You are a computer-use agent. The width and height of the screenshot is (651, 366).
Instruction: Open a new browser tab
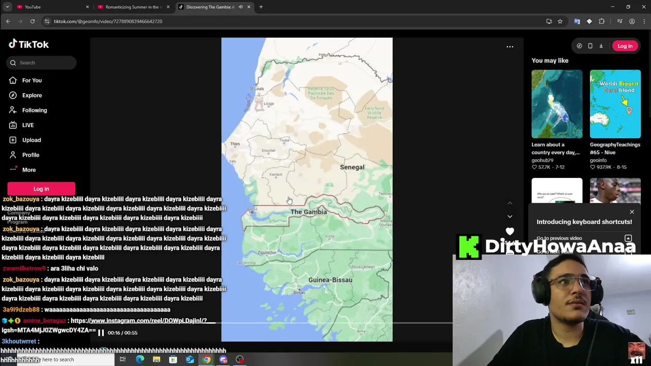click(261, 7)
